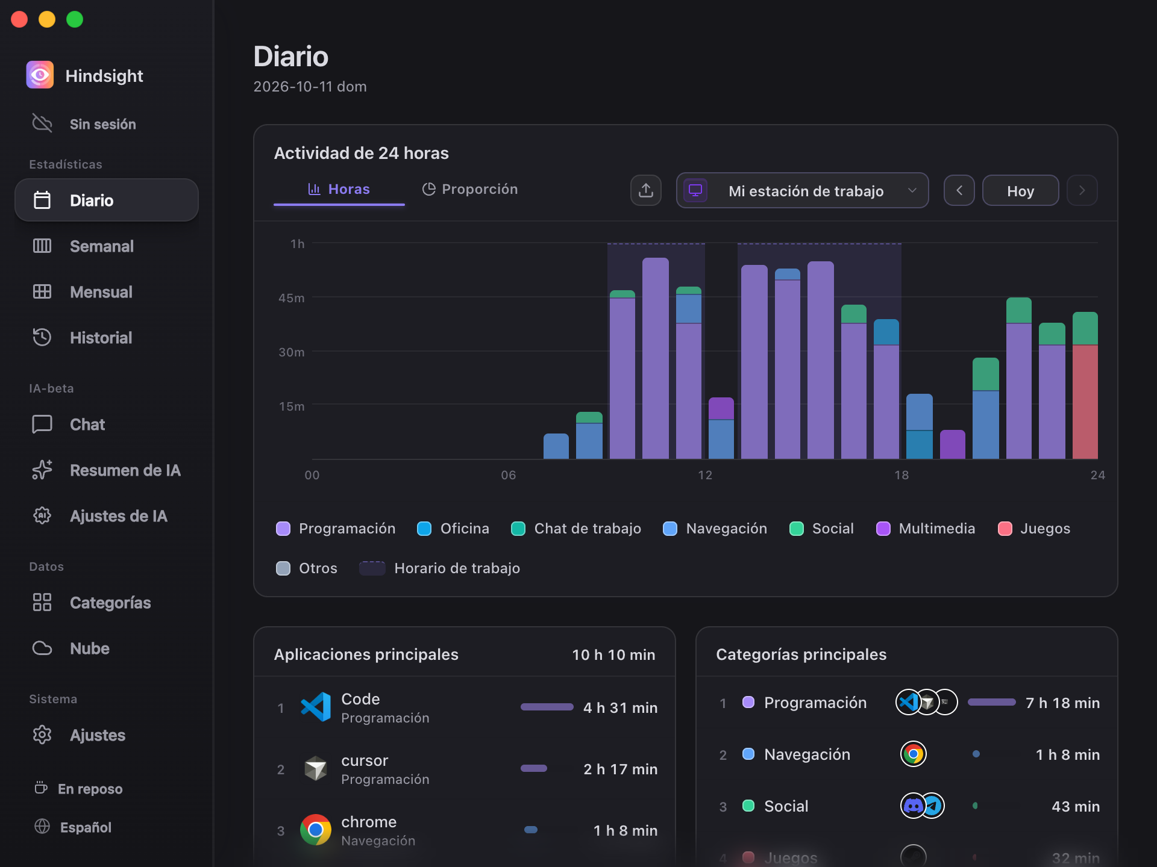
Task: Click the Discord icon in Social category row
Action: [912, 806]
